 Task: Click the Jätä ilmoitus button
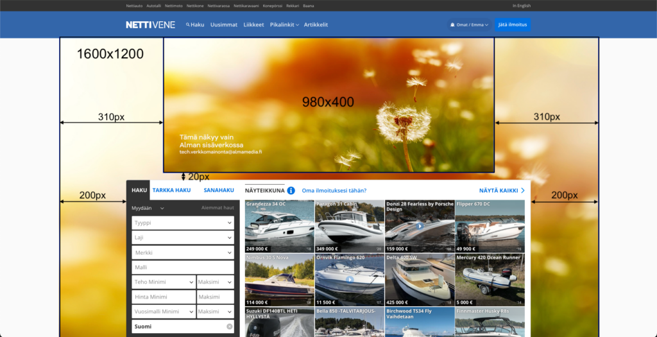[513, 25]
